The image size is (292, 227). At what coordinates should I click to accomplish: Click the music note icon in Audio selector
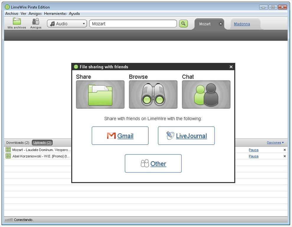(53, 24)
